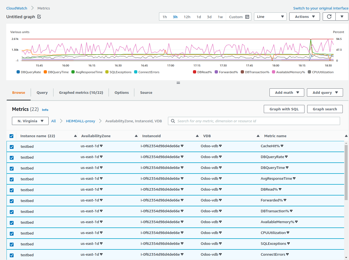
Task: Open the Actions dropdown
Action: pos(304,16)
